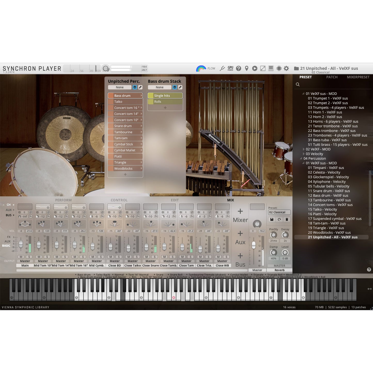The image size is (373, 373).
Task: Open the None dropdown under Bass drum Stack
Action: click(x=160, y=87)
